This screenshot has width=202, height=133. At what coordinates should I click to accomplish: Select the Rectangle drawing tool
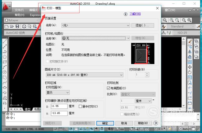click(5, 62)
